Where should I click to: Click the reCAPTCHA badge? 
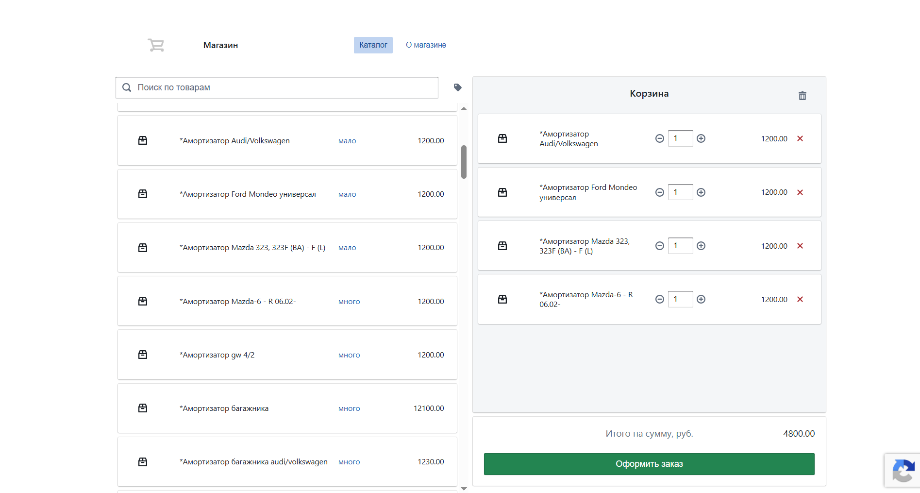903,470
